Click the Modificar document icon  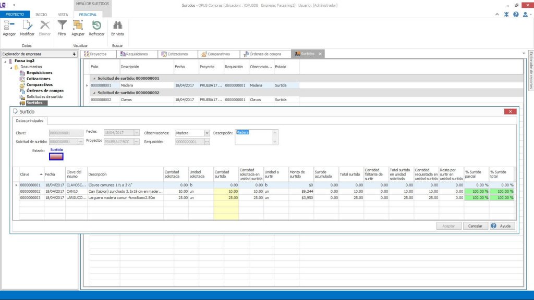[27, 26]
